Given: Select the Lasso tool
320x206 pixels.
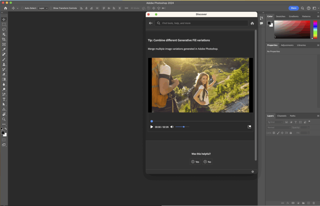Looking at the screenshot, I should (x=4, y=29).
